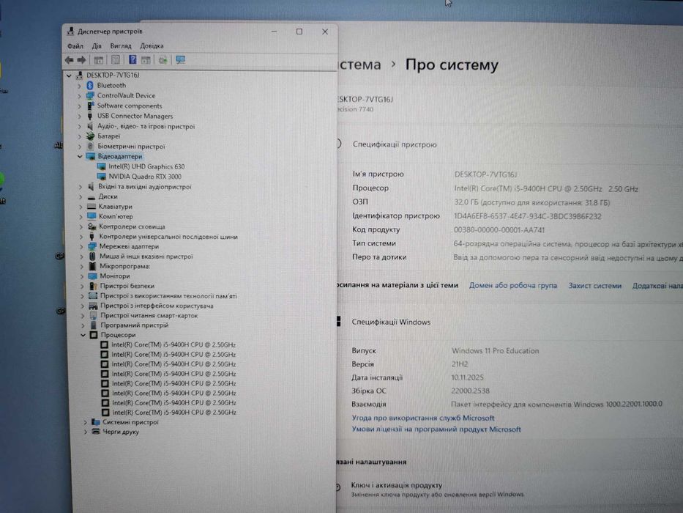
Task: Click the Back arrow in Device Manager toolbar
Action: pos(70,60)
